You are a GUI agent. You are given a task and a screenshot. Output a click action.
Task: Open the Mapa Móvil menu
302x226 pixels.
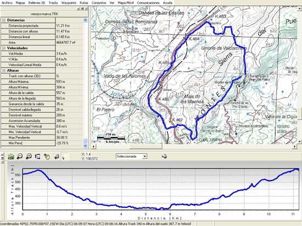pyautogui.click(x=125, y=3)
